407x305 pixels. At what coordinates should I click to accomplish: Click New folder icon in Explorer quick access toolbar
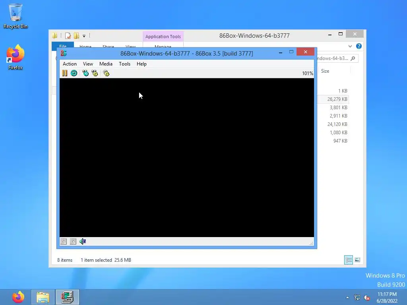pyautogui.click(x=76, y=35)
